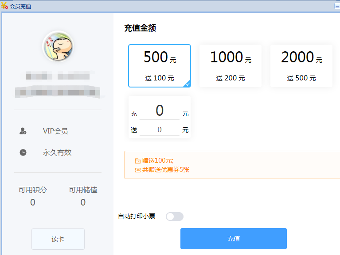Click the 读卡 button
The image size is (340, 255).
[58, 239]
